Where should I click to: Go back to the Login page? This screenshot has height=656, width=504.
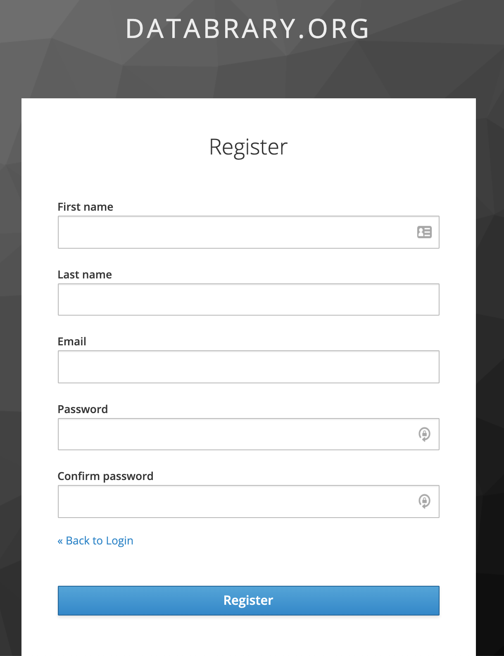coord(99,541)
